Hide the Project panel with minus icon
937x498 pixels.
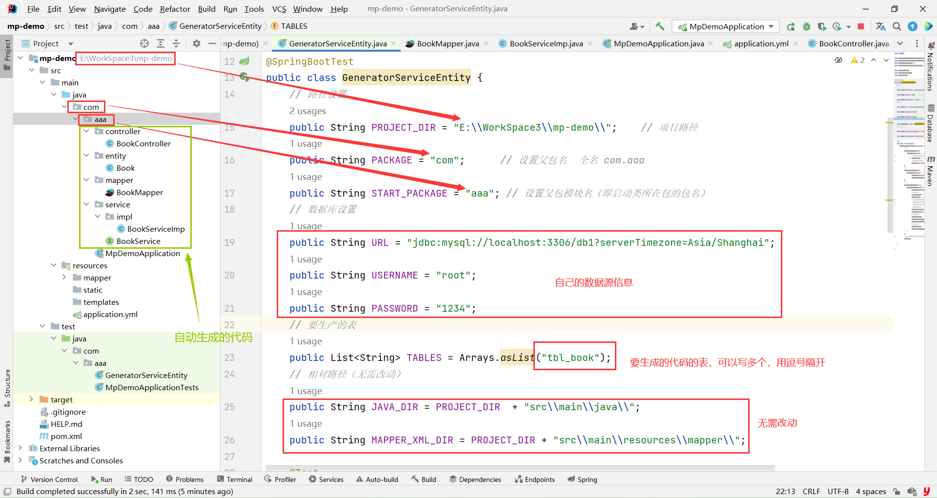(x=212, y=43)
